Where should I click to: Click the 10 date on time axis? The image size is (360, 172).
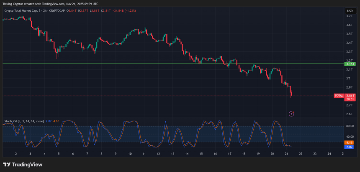coord(130,154)
